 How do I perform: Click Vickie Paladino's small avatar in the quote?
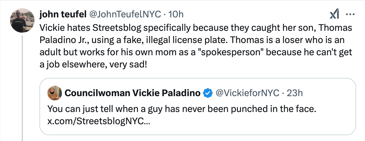(x=55, y=93)
